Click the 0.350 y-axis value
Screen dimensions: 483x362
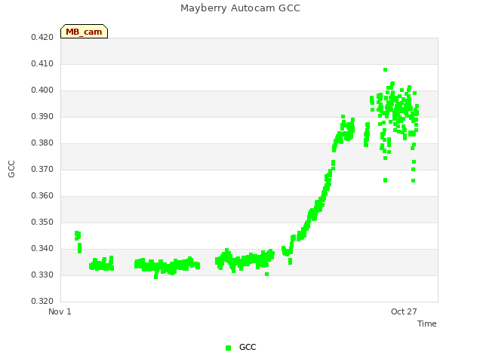tap(42, 222)
